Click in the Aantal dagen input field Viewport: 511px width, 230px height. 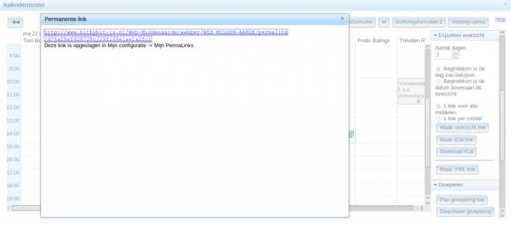click(443, 55)
